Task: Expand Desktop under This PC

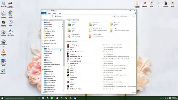Action: 43,49
